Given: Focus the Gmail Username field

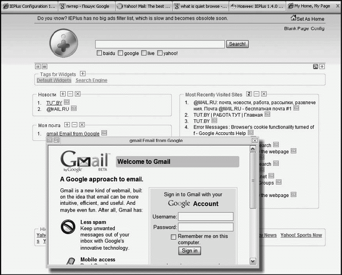Looking at the screenshot, I should click(206, 217).
